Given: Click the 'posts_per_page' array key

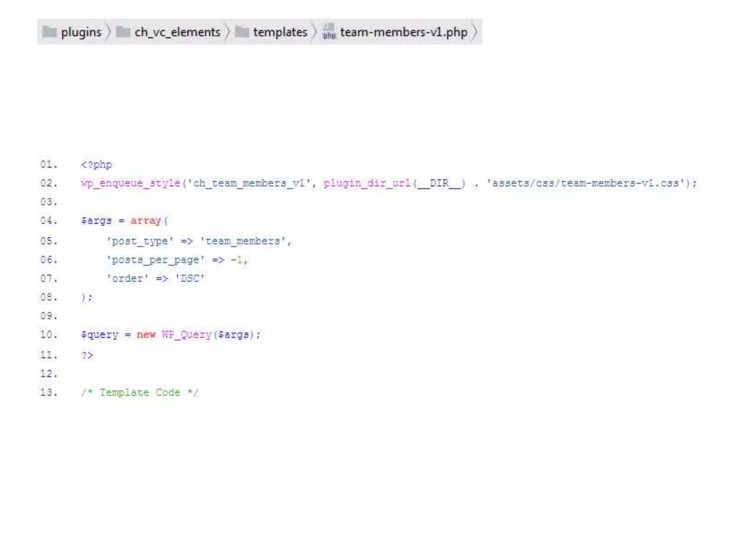Looking at the screenshot, I should coord(155,260).
